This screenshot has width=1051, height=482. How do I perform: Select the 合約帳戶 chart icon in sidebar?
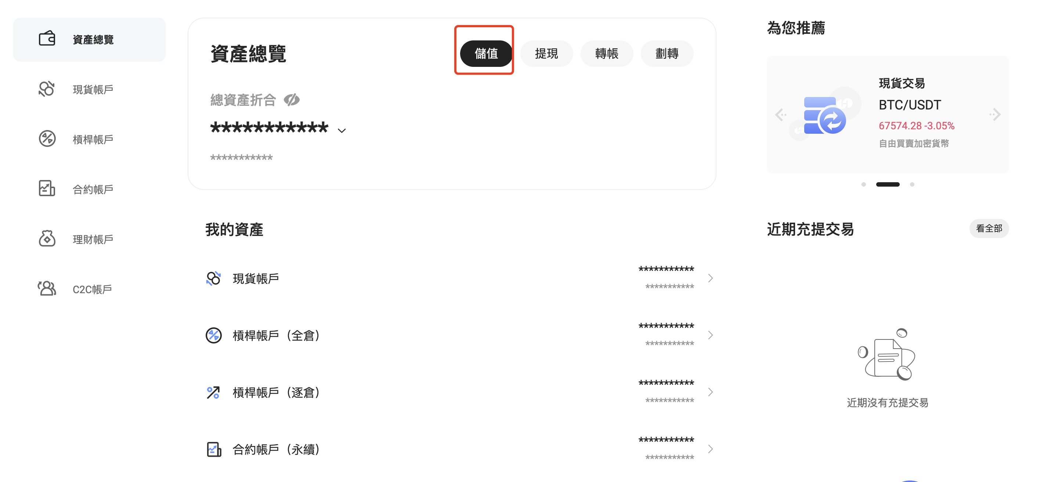[47, 188]
